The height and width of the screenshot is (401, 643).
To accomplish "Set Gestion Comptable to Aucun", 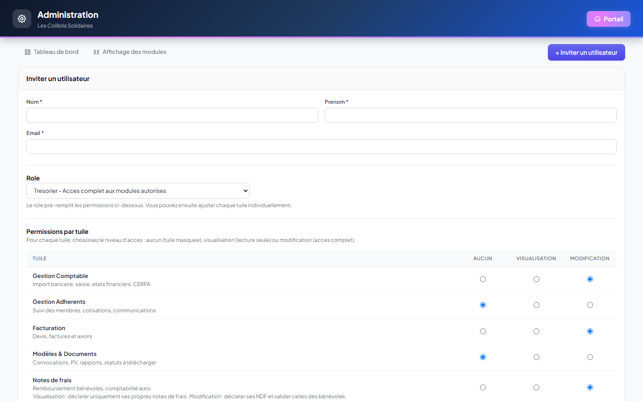I will pos(483,279).
